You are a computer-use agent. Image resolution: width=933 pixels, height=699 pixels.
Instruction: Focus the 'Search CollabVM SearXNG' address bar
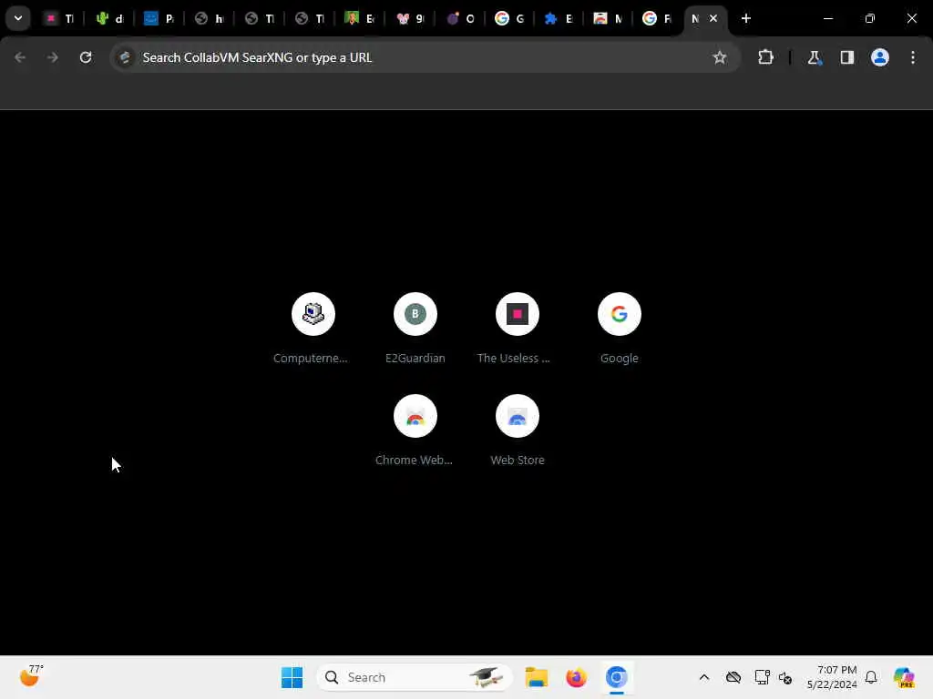425,57
